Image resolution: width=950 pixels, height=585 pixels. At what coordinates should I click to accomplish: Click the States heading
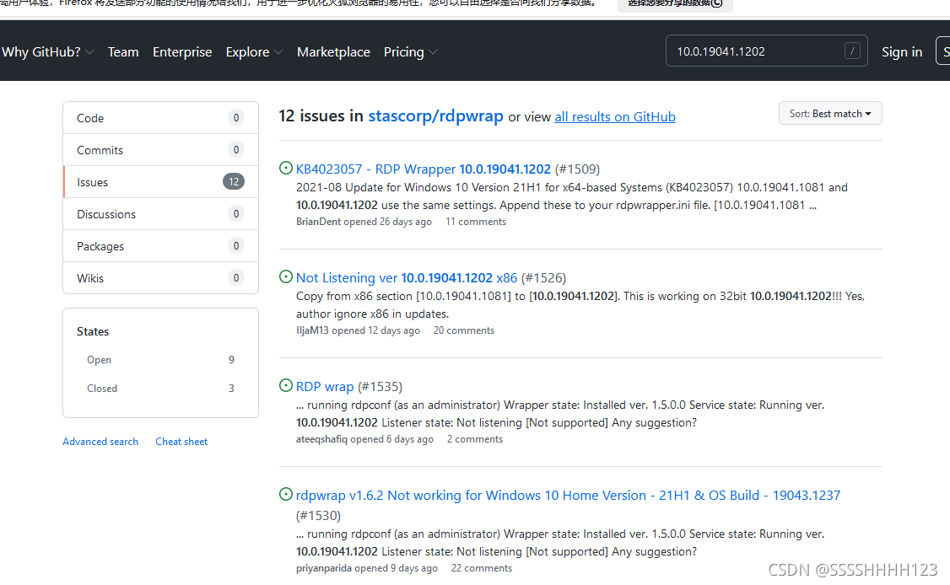tap(93, 331)
